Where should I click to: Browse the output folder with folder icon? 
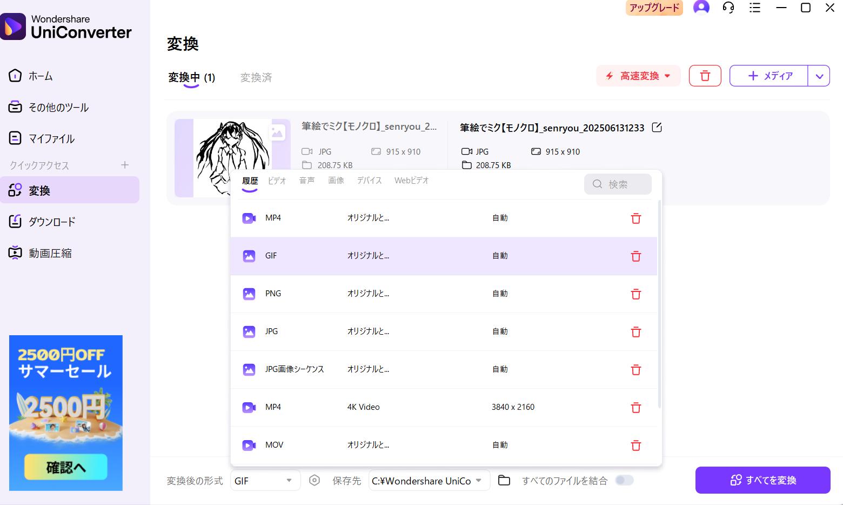point(504,480)
